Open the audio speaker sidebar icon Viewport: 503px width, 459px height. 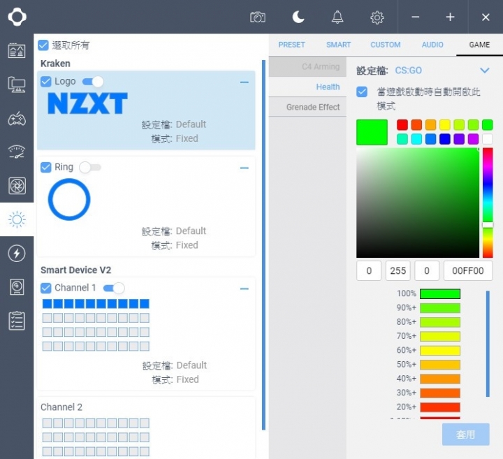point(17,286)
